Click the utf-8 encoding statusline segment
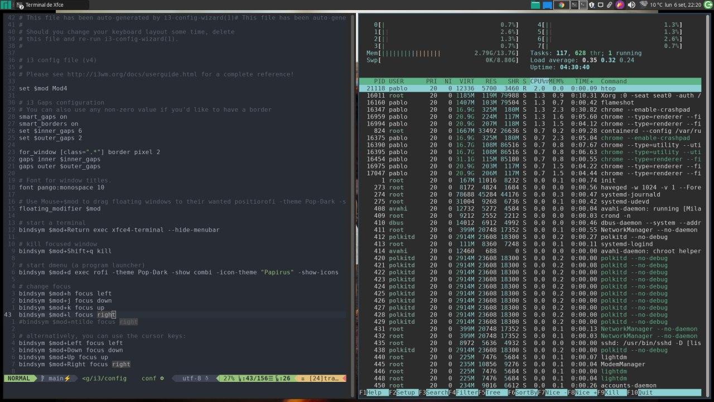The height and width of the screenshot is (402, 714). (195, 378)
